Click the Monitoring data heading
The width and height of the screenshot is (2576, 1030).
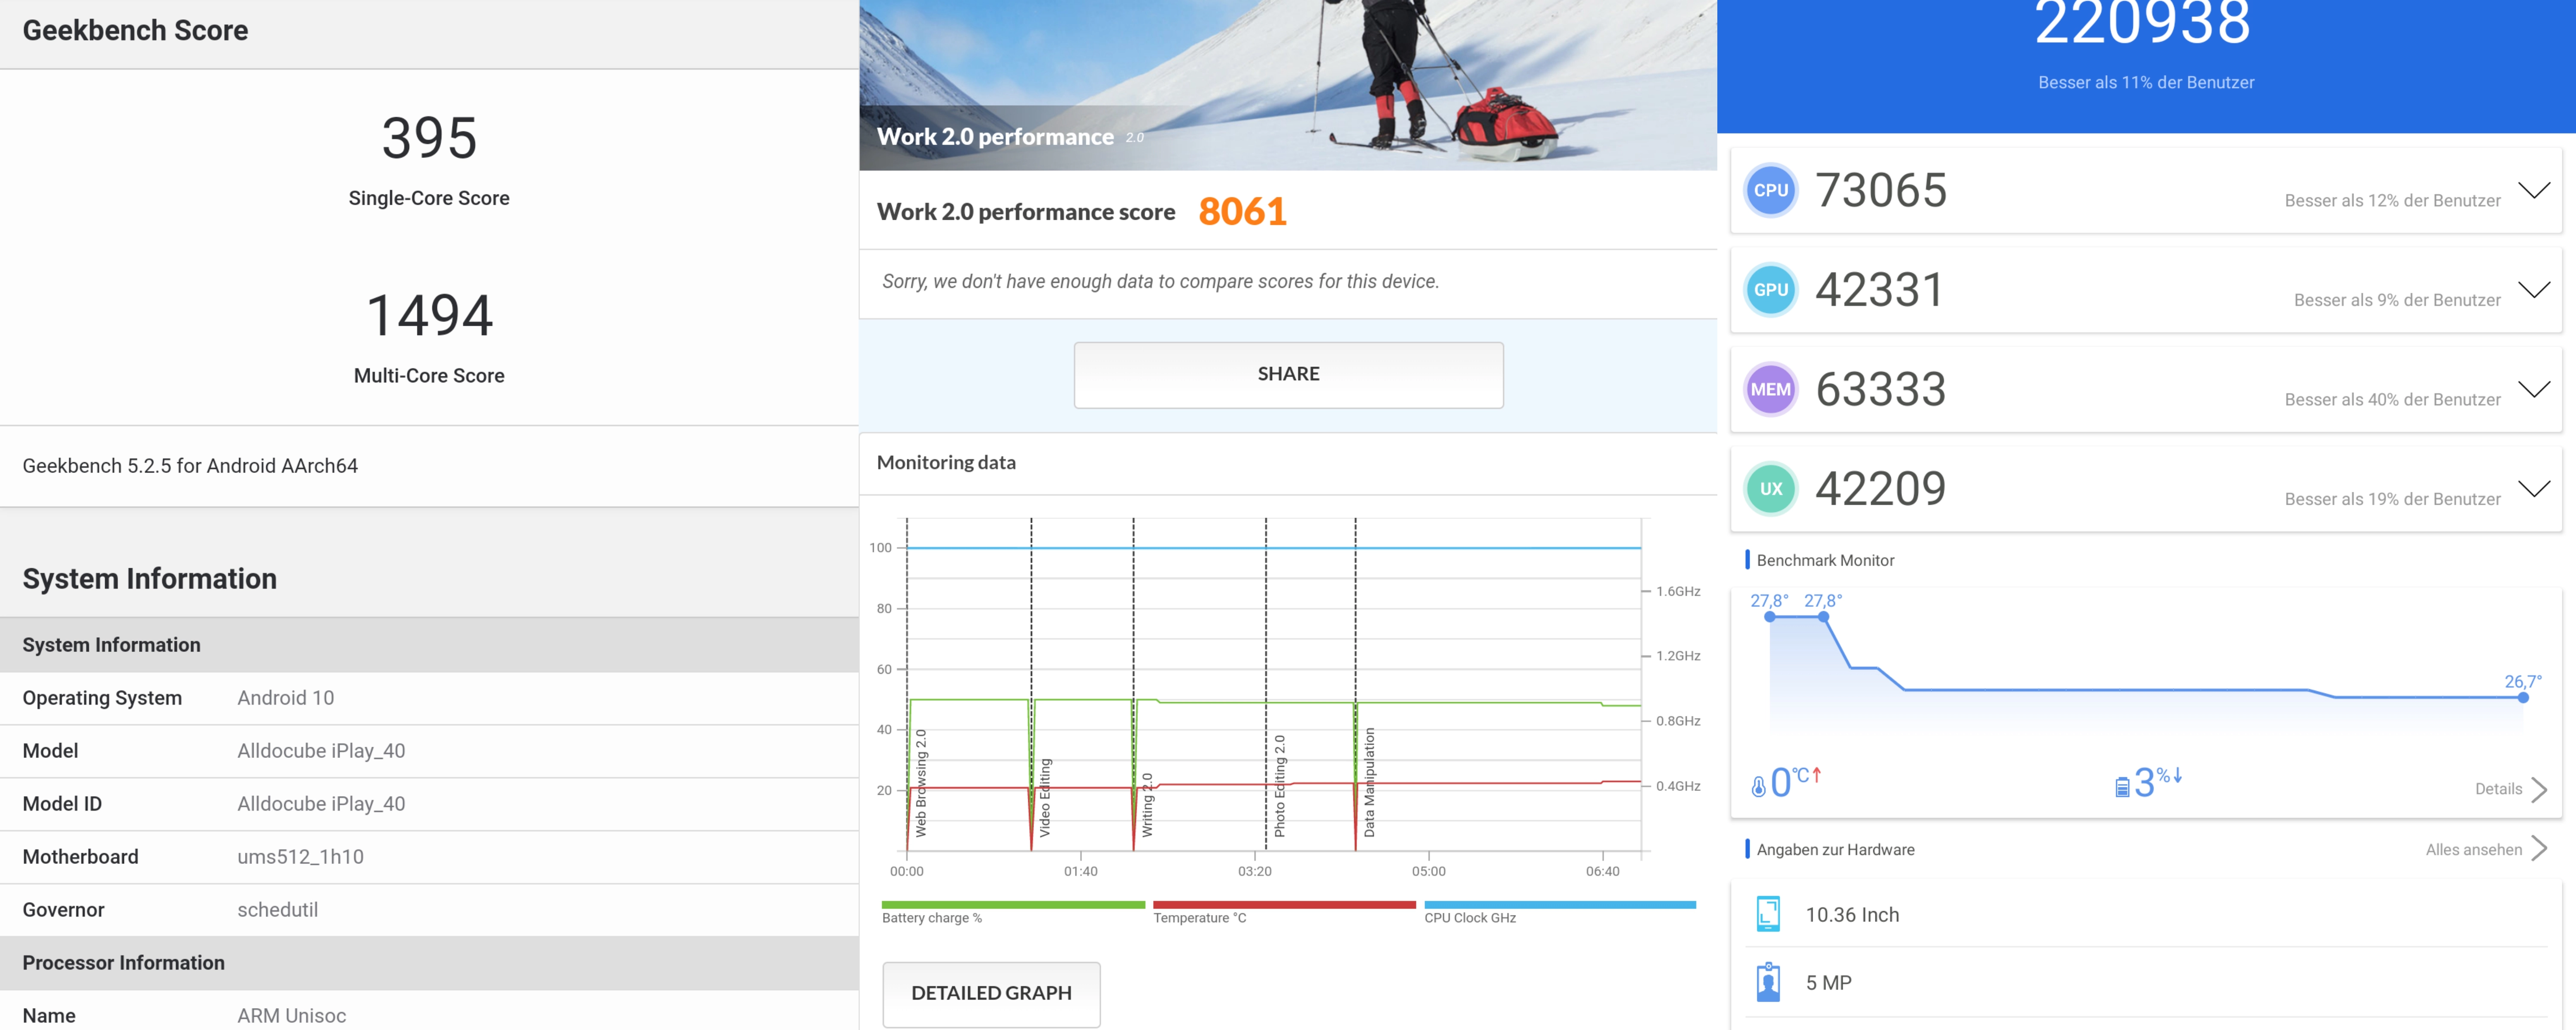(x=946, y=463)
